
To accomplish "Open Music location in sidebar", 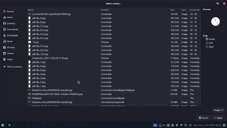I will (8, 41).
